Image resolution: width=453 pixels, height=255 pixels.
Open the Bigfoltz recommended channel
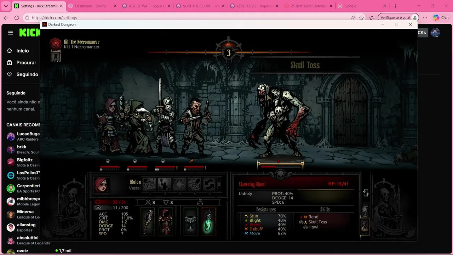point(23,162)
